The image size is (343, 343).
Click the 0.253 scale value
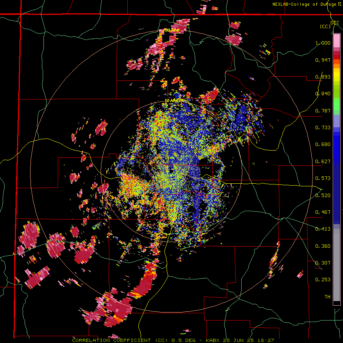tap(323, 280)
